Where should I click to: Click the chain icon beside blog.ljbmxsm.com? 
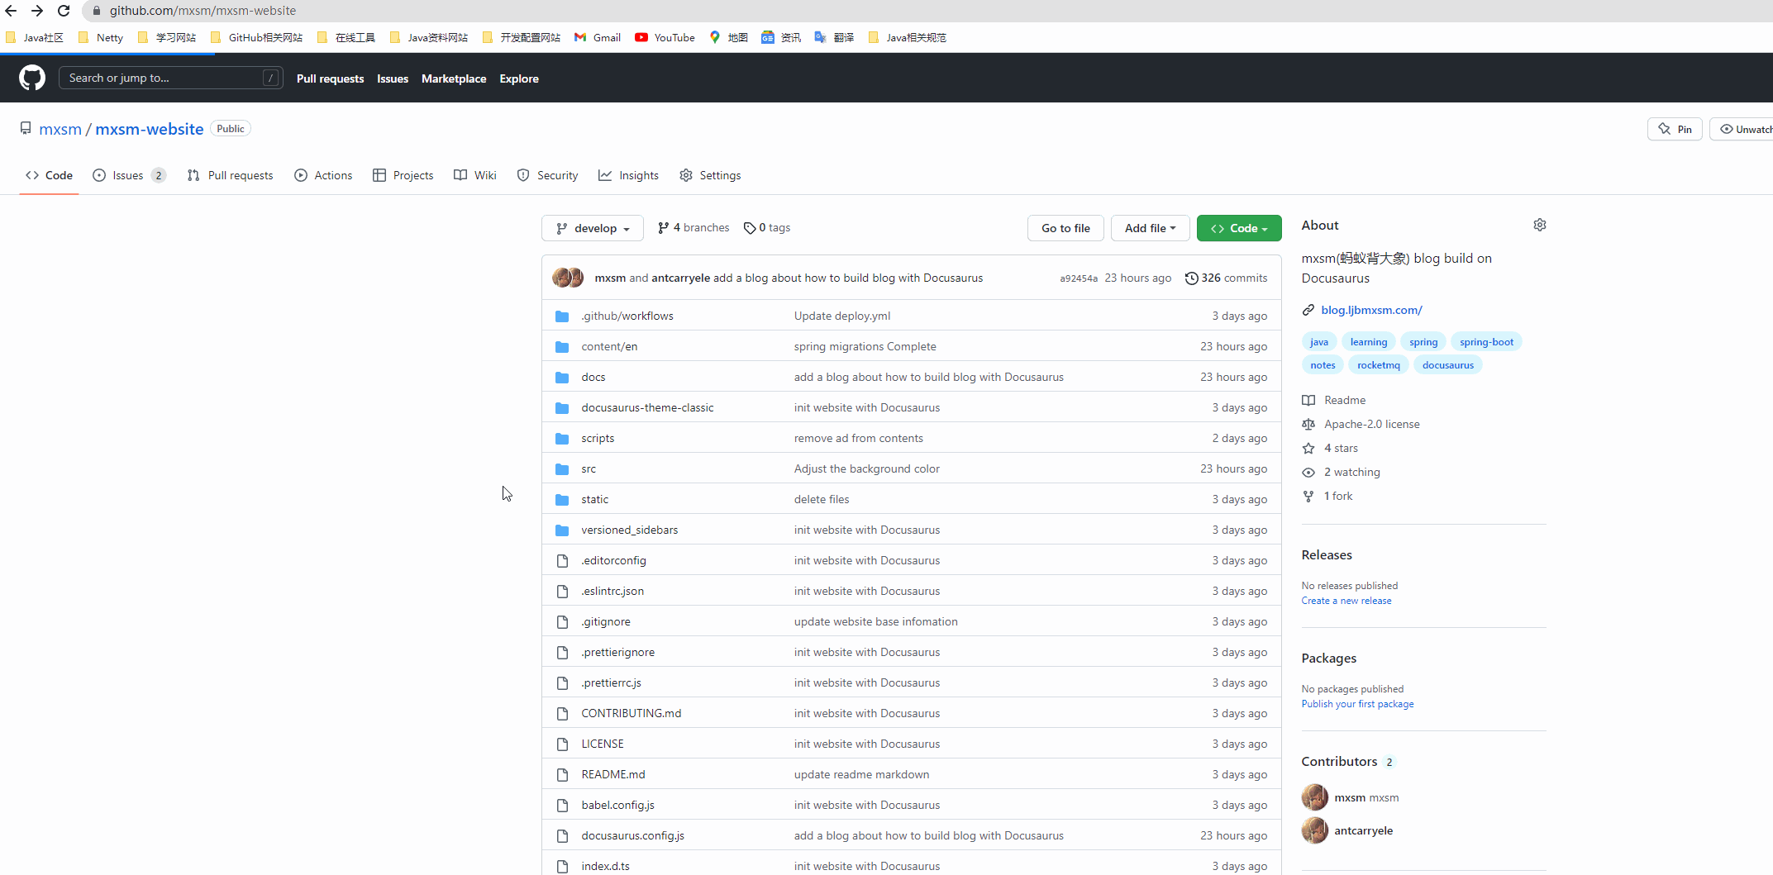tap(1308, 310)
